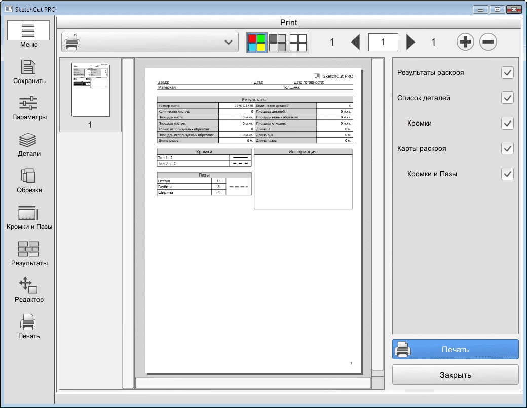Open the Редактор move icon
527x408 pixels.
pos(28,285)
